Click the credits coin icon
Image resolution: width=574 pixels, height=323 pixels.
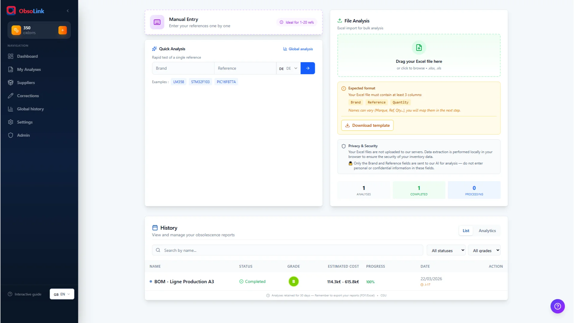click(16, 30)
